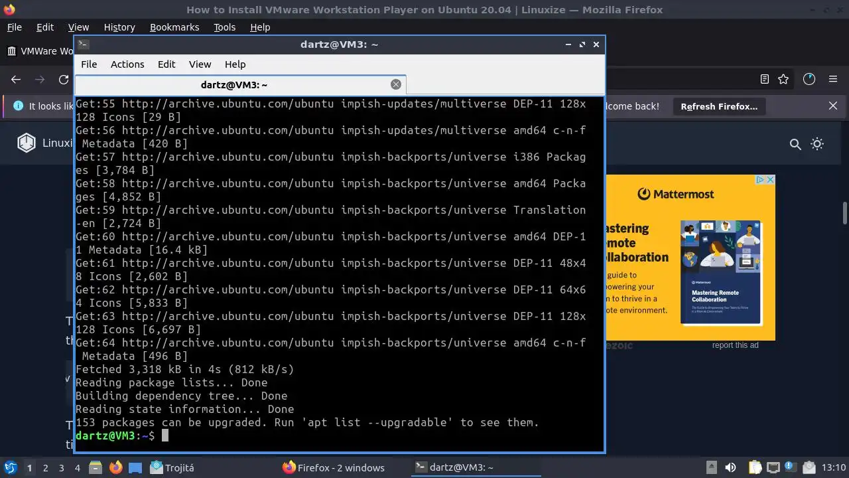The height and width of the screenshot is (478, 849).
Task: Open the rightmost tray icon beside the clock
Action: [x=809, y=467]
